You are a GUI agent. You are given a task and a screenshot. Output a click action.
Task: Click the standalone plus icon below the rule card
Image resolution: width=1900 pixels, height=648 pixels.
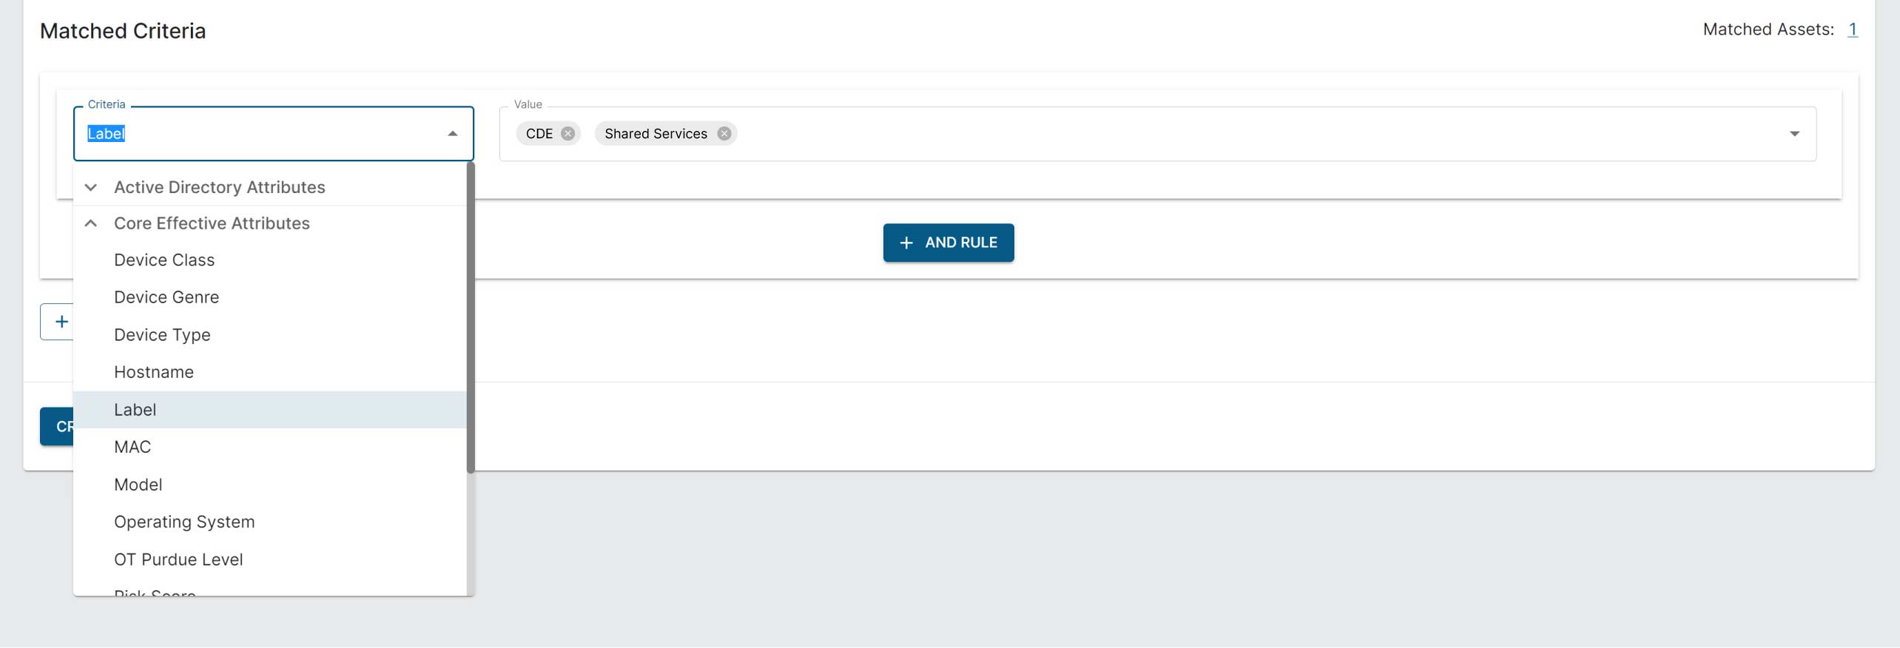61,321
